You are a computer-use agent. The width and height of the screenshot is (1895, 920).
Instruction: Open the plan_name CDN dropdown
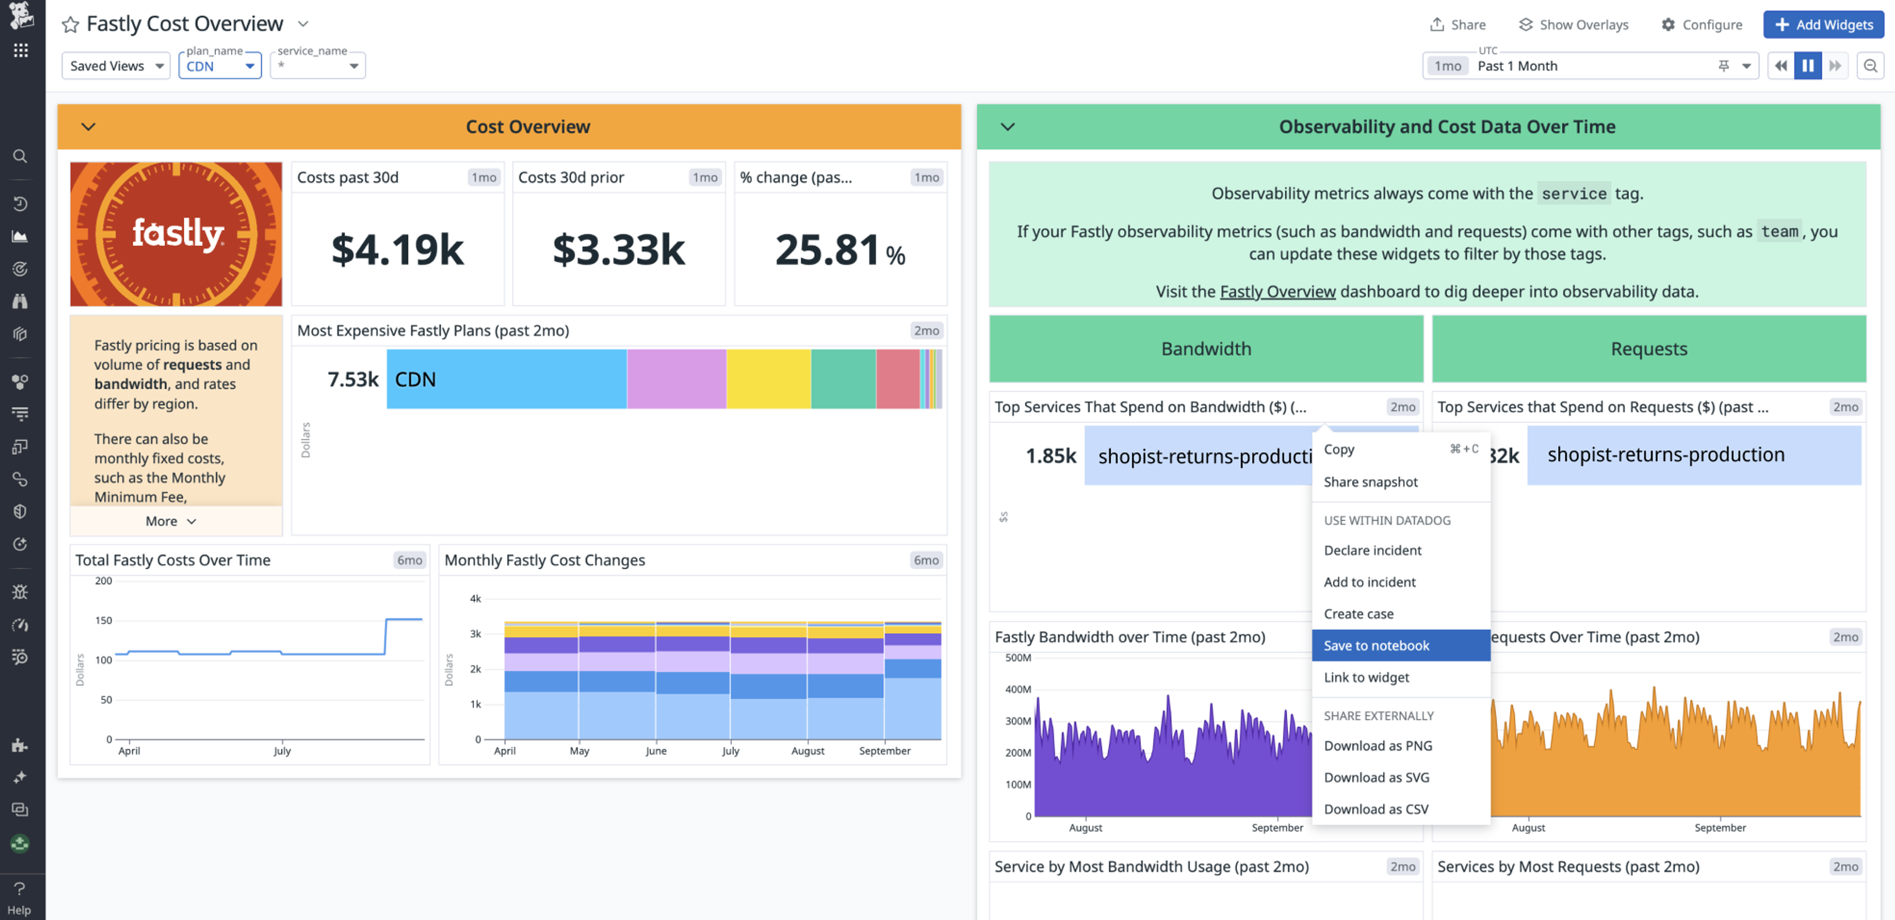coord(220,65)
